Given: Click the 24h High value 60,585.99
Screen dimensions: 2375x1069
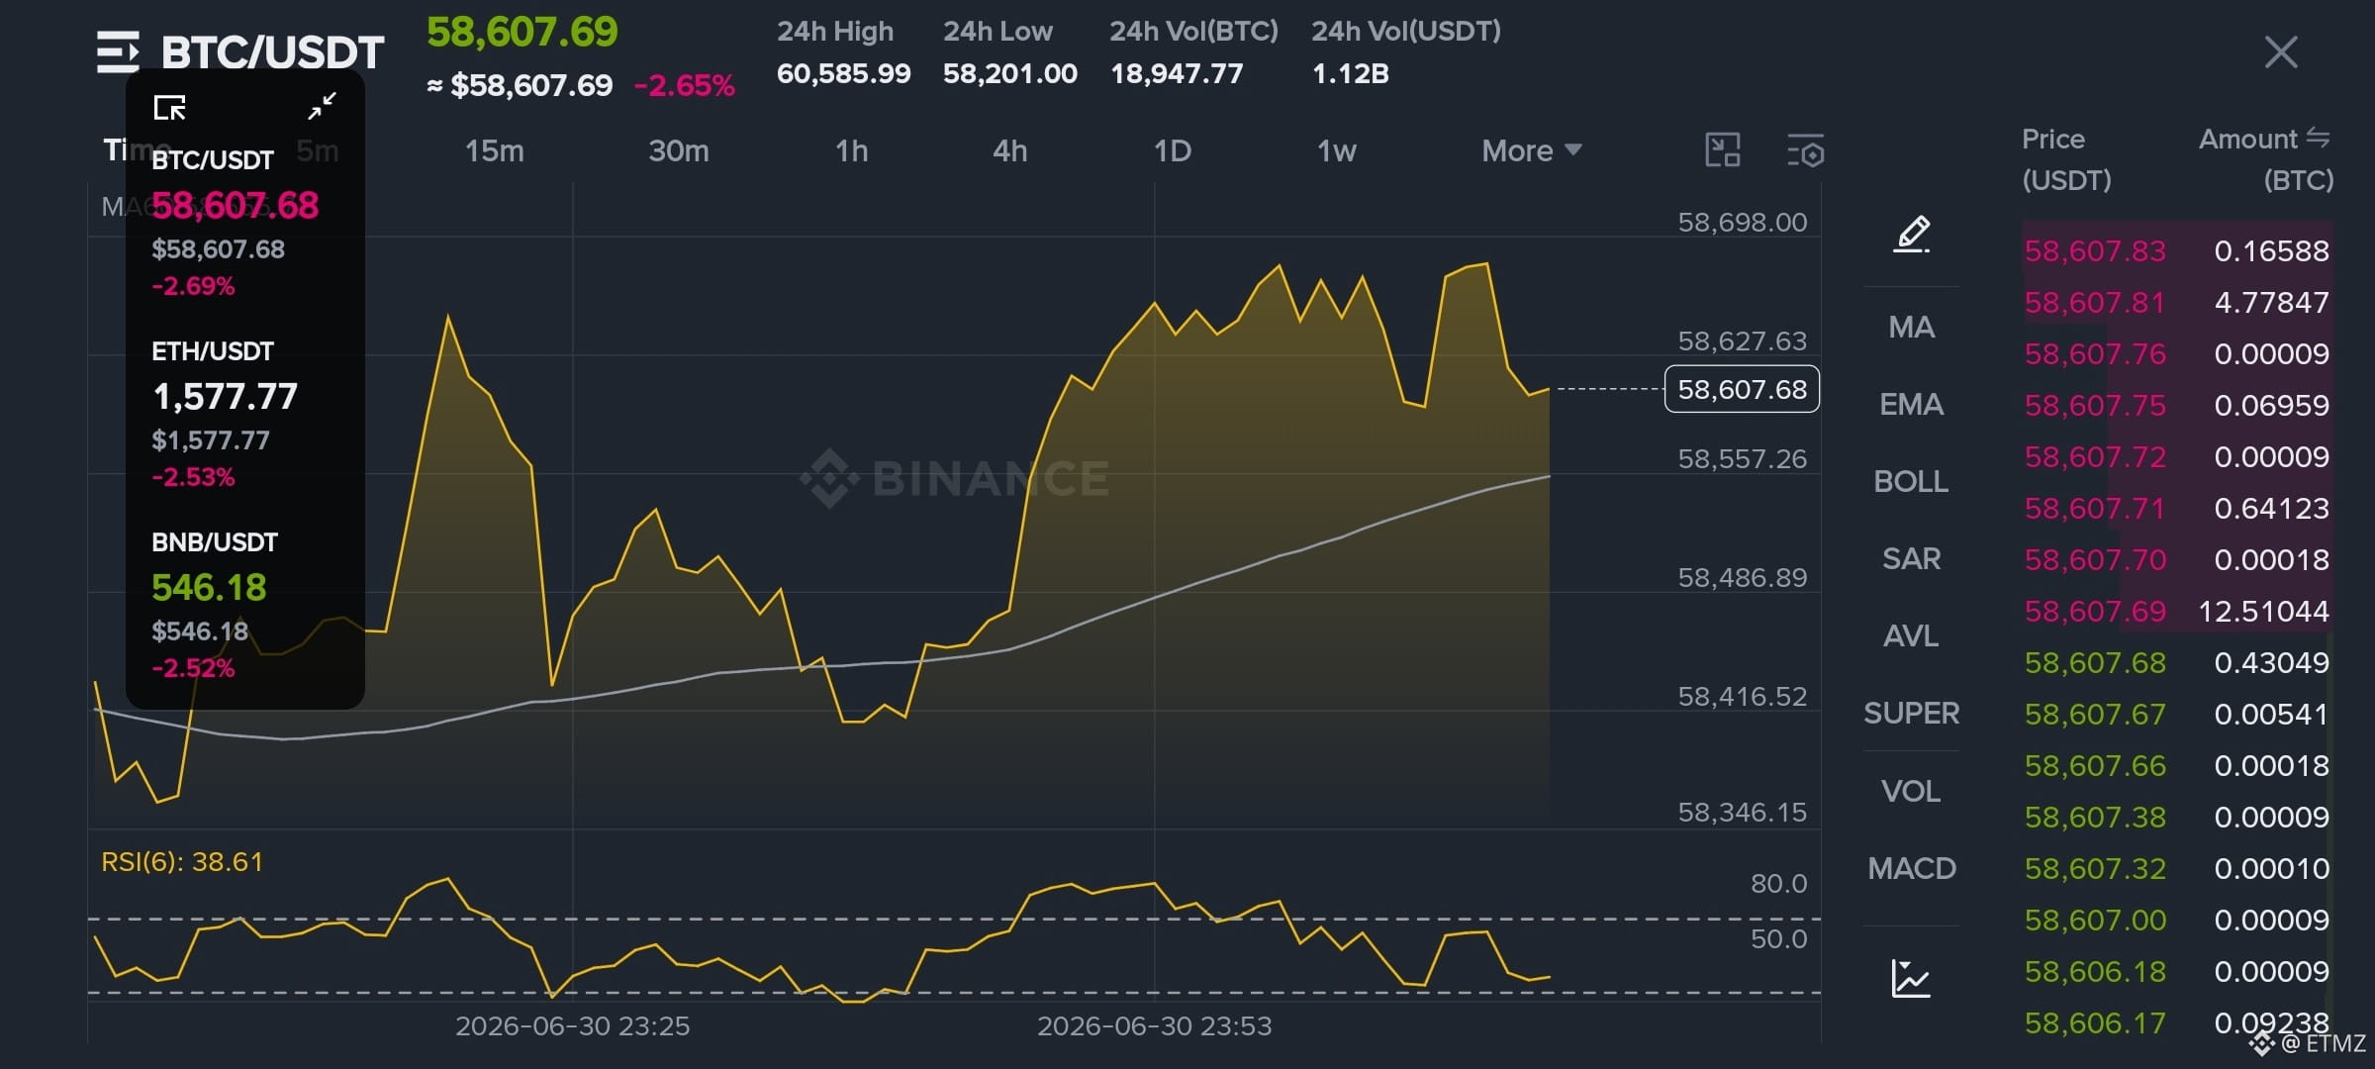Looking at the screenshot, I should pyautogui.click(x=843, y=73).
